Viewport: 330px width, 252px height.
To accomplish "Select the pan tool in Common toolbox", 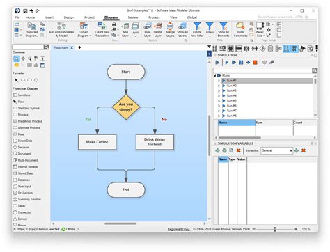I will [23, 58].
